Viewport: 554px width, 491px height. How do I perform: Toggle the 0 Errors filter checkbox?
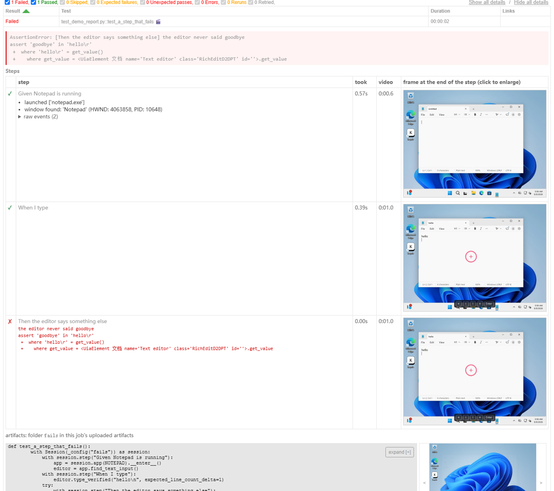click(x=197, y=3)
